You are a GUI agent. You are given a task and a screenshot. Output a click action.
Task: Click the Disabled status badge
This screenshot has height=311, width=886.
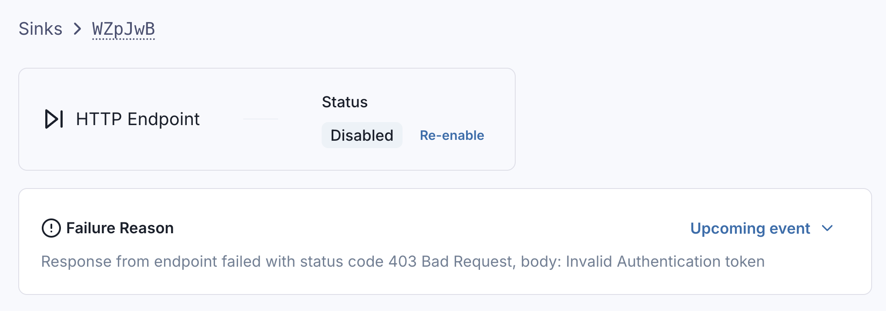(x=362, y=135)
